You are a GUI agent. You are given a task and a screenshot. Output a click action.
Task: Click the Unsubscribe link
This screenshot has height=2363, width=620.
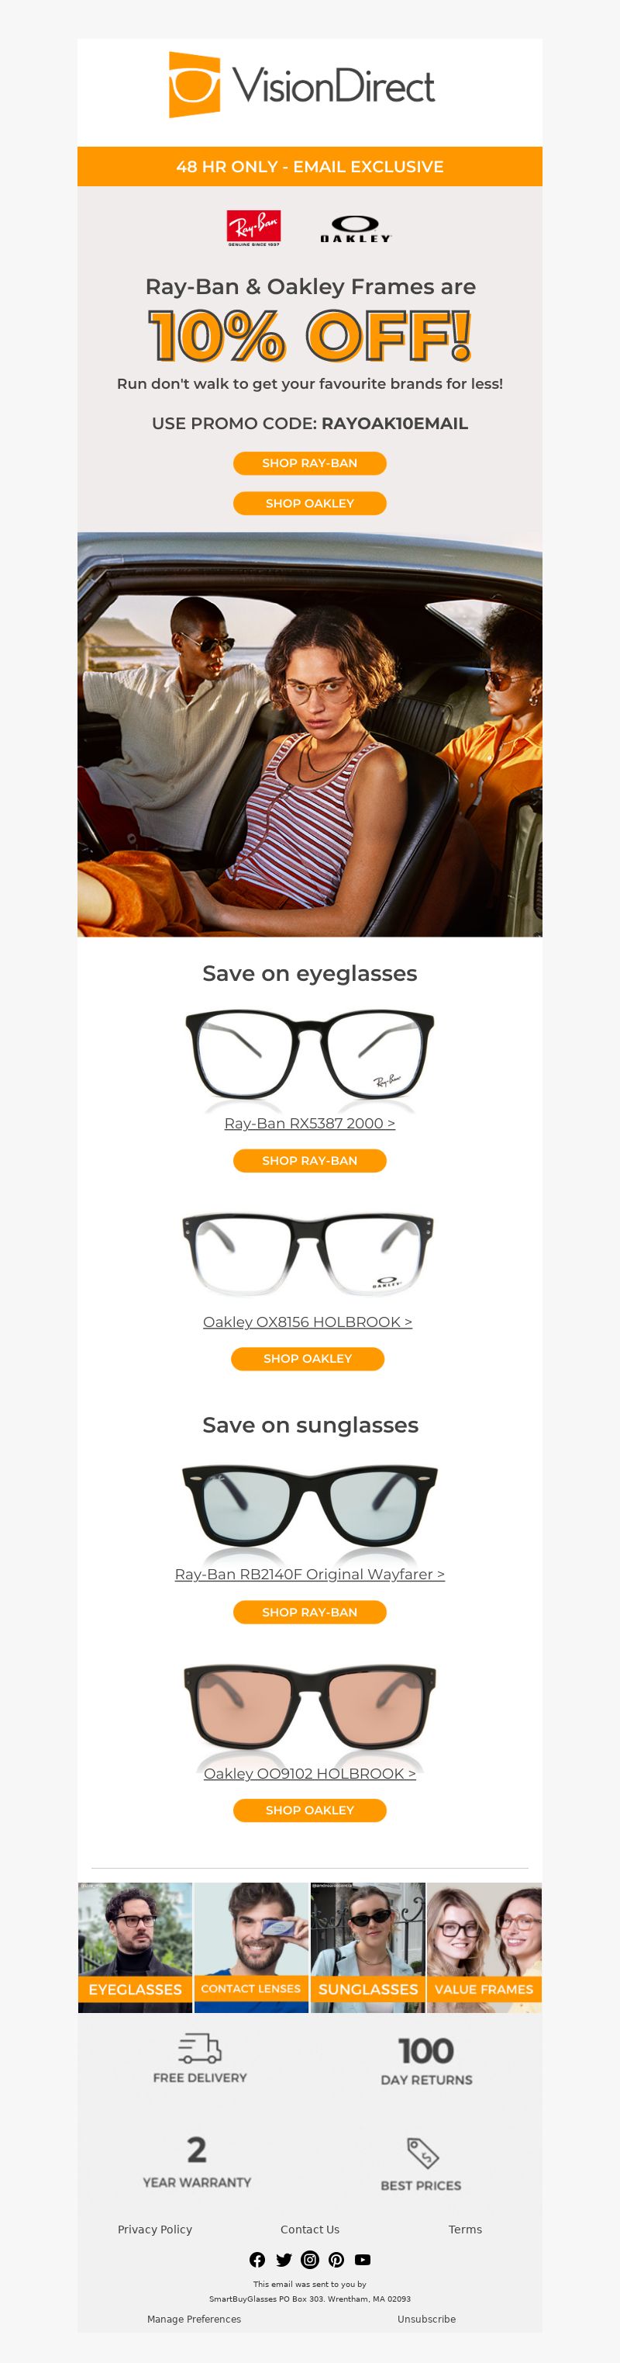pyautogui.click(x=427, y=2318)
